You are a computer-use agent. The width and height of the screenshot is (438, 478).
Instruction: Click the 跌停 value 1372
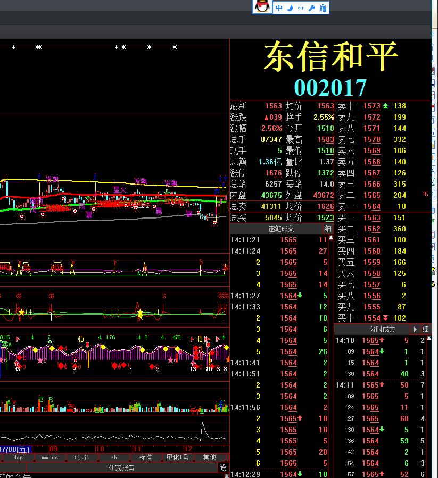click(326, 173)
